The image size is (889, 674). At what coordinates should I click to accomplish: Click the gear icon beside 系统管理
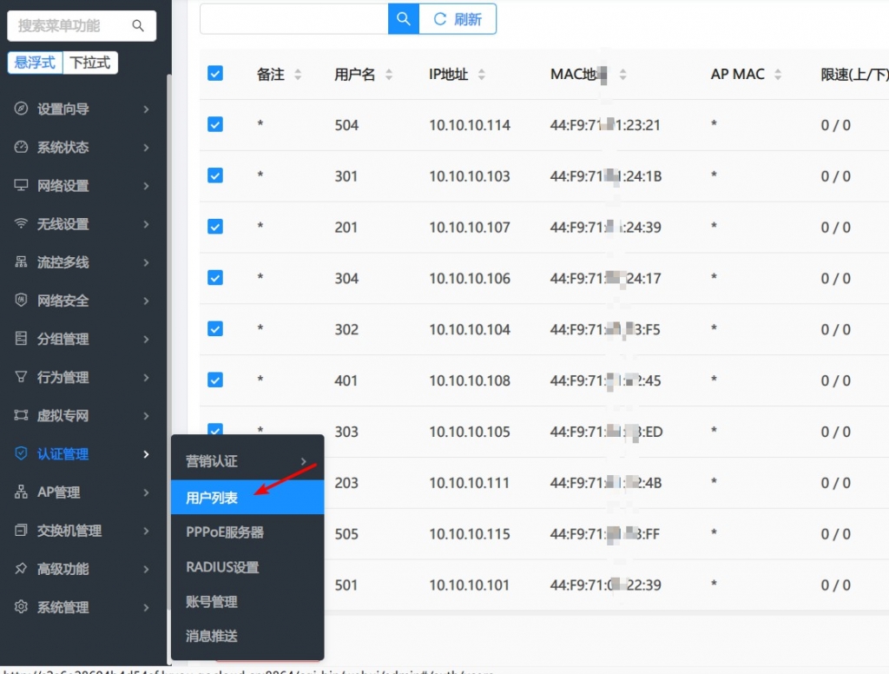click(22, 607)
